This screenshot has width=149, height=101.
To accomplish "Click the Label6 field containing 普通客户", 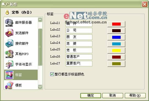I will click(79, 57).
